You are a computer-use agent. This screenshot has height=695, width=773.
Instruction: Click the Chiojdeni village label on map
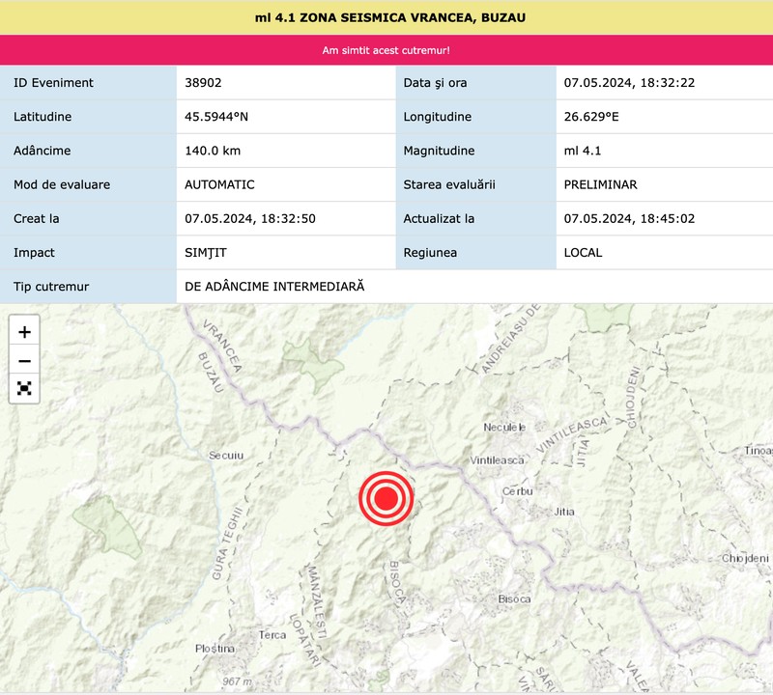[x=745, y=559]
